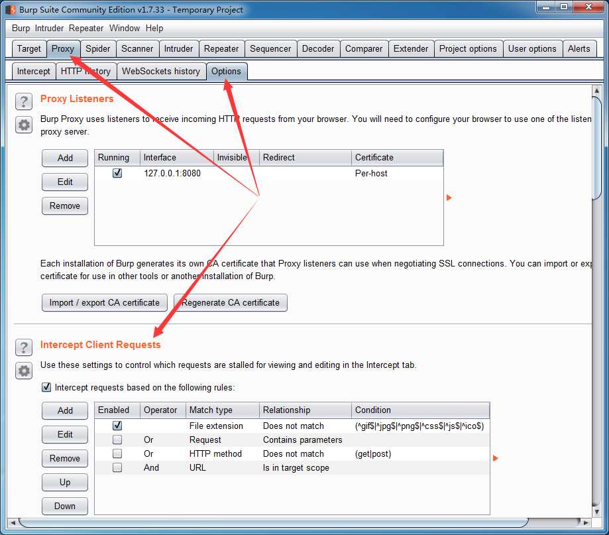The image size is (609, 535).
Task: Switch to the Comparer tab
Action: click(x=364, y=48)
